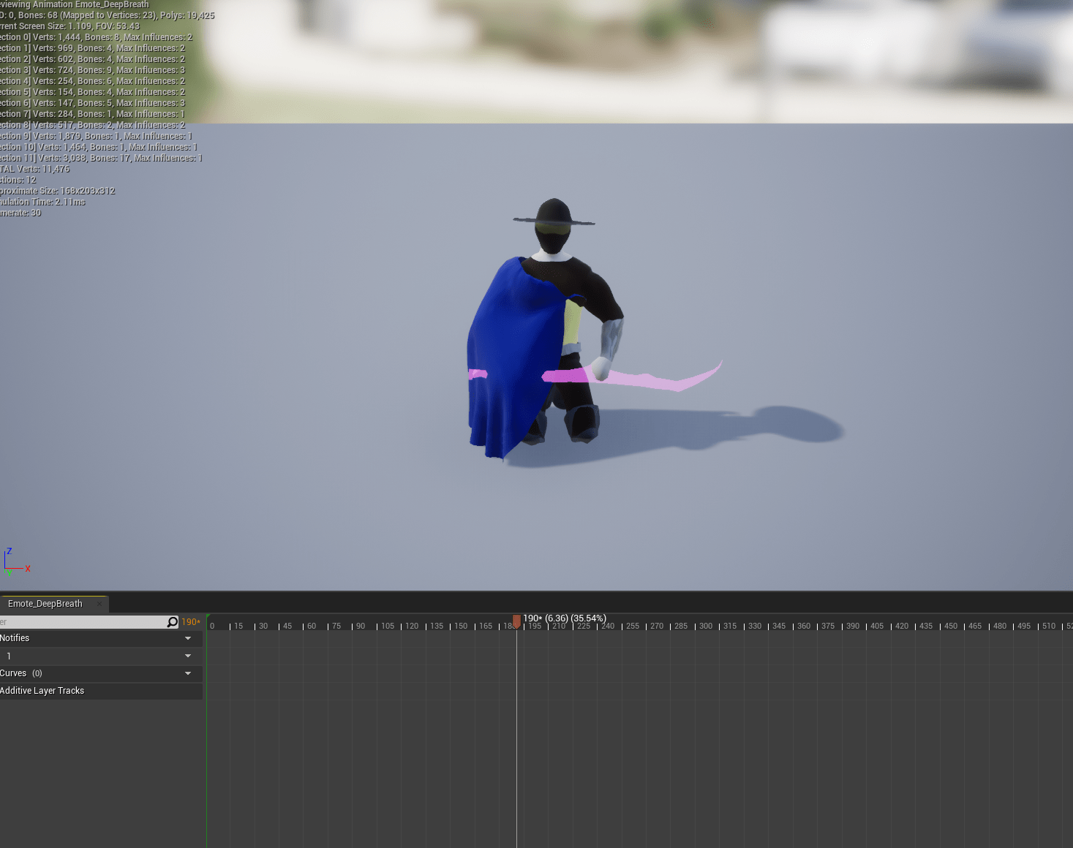The height and width of the screenshot is (848, 1073).
Task: Grab the red playhead scrubber handle
Action: [x=516, y=621]
